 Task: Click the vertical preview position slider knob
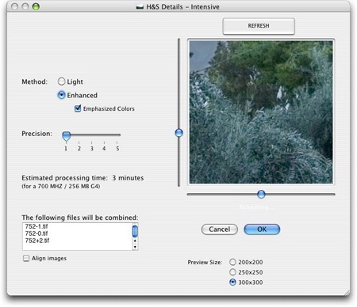click(x=179, y=133)
